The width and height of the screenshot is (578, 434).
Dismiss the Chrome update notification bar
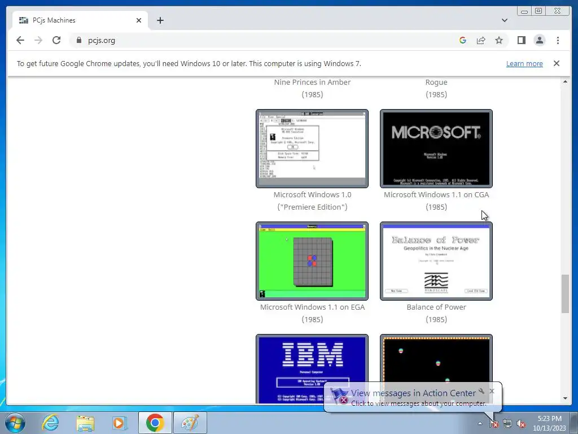click(x=556, y=63)
